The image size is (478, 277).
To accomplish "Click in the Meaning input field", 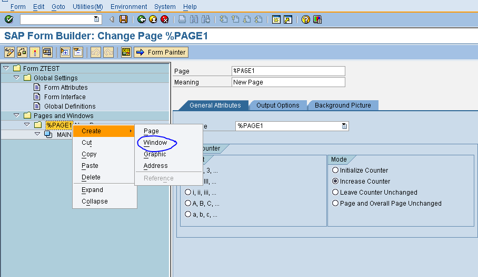I will (x=288, y=82).
